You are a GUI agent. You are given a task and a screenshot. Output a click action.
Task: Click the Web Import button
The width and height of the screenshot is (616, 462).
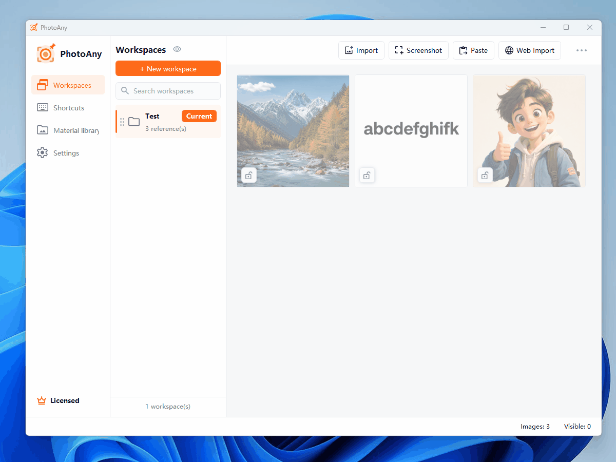pyautogui.click(x=530, y=50)
